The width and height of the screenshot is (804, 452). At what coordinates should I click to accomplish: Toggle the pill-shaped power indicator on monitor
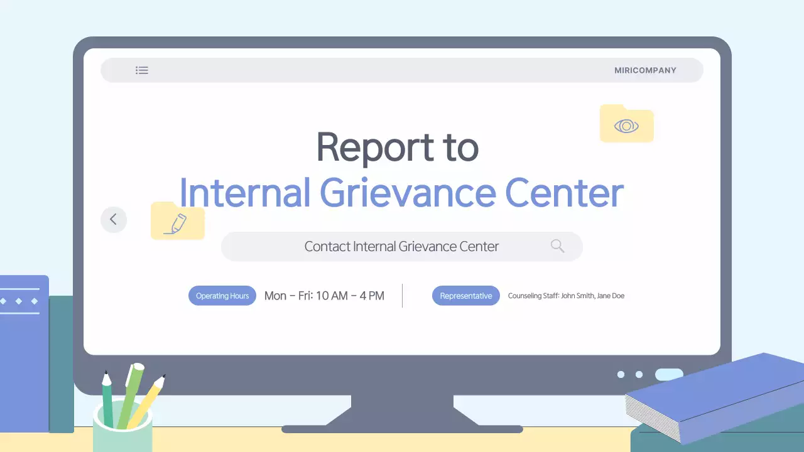click(x=669, y=375)
